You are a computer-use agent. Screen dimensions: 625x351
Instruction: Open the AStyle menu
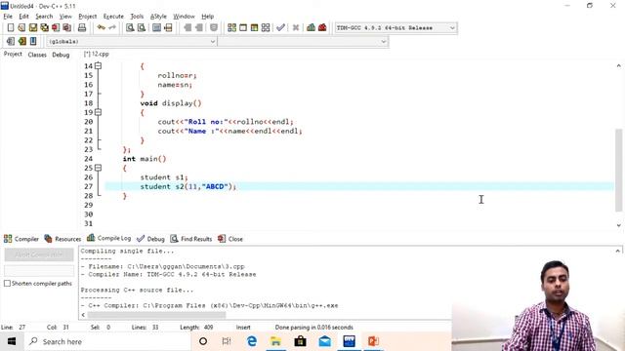point(158,17)
